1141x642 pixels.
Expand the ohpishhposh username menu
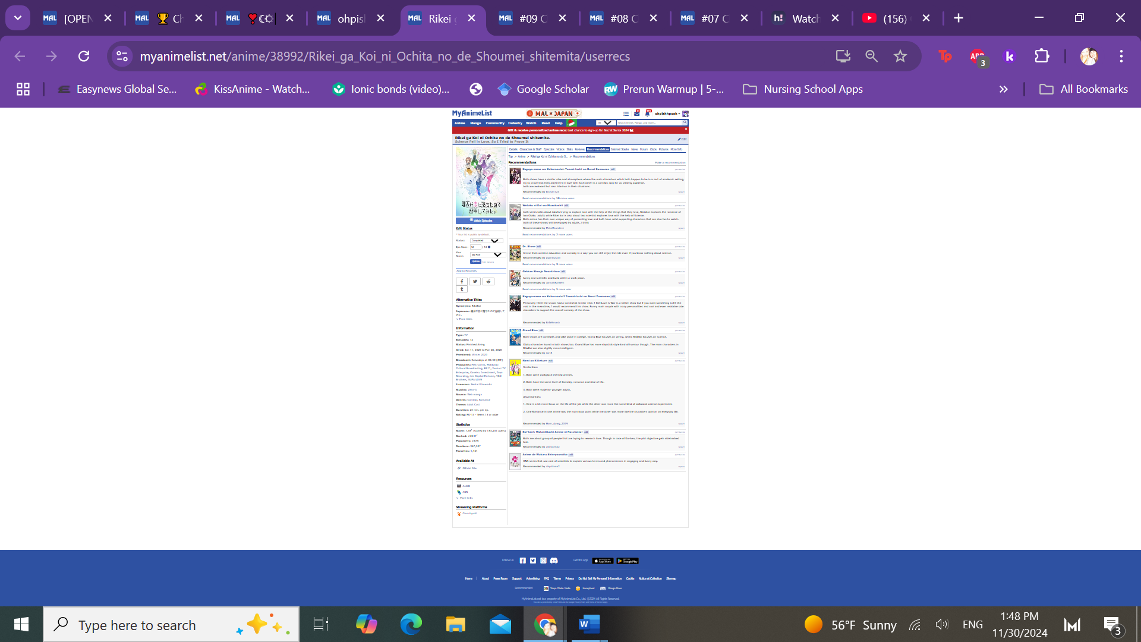pyautogui.click(x=667, y=114)
